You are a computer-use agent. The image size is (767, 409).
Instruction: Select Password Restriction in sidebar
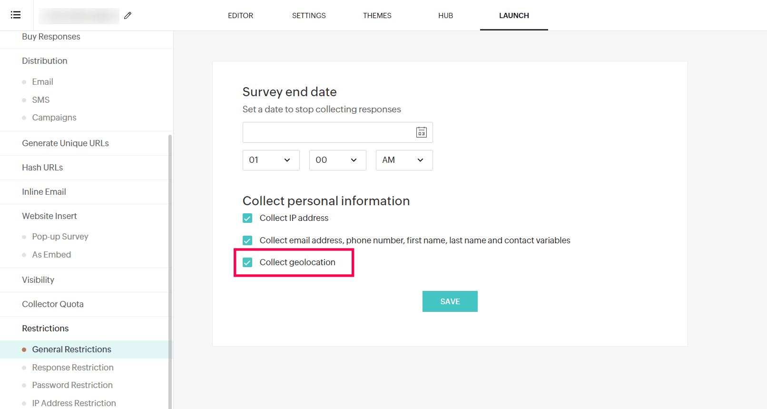pos(72,385)
